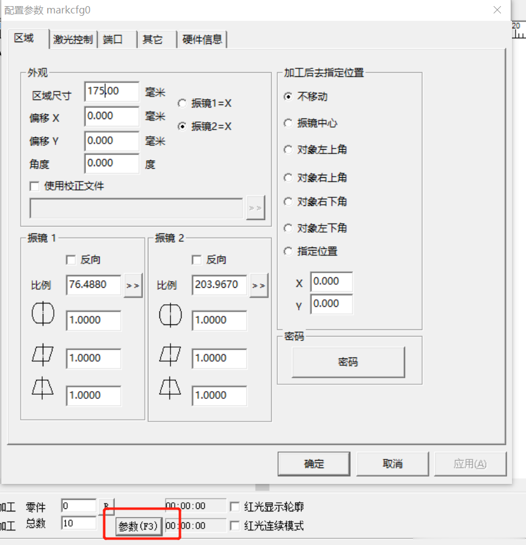526x545 pixels.
Task: Click galvo 1 barrel distortion icon
Action: pyautogui.click(x=43, y=313)
